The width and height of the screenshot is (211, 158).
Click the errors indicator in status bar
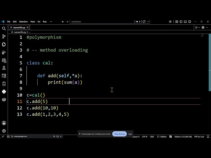[x=8, y=137]
